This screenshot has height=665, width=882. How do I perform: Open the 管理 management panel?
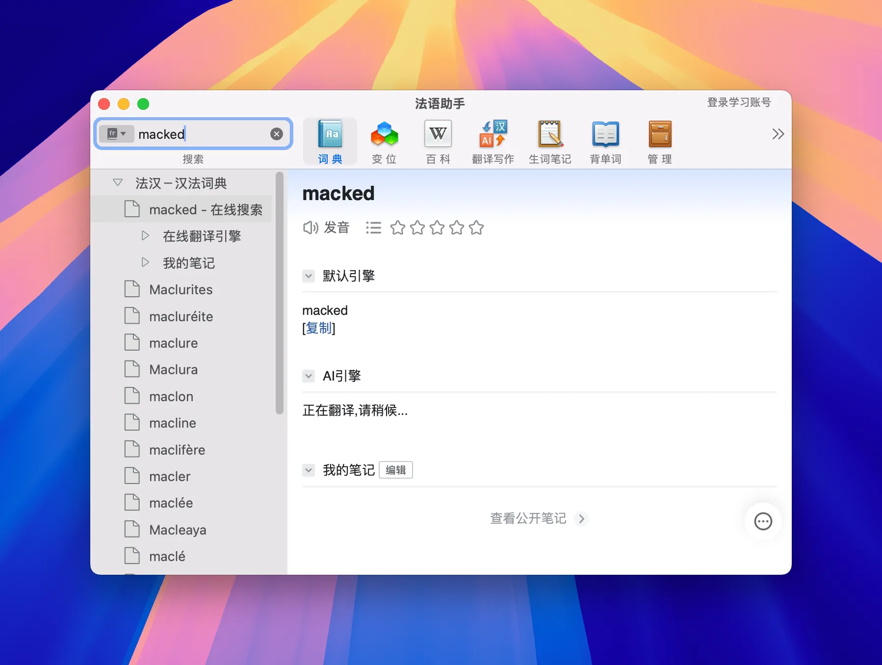tap(659, 141)
